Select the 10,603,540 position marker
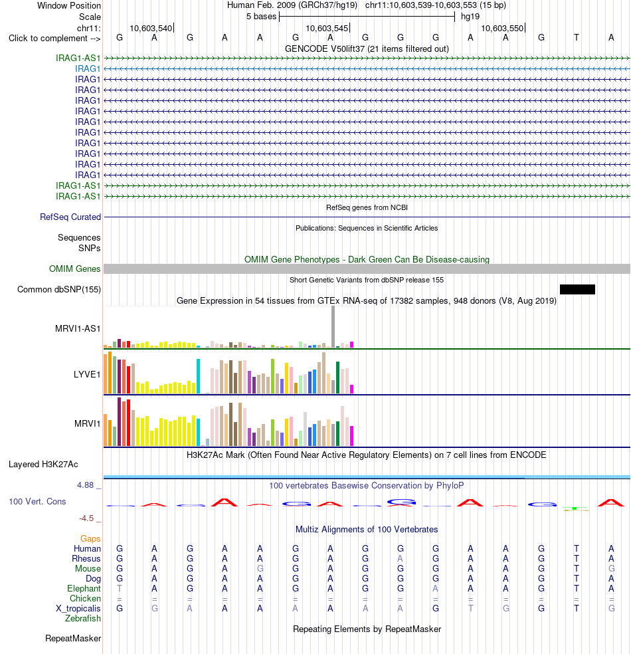The image size is (631, 654). (151, 29)
